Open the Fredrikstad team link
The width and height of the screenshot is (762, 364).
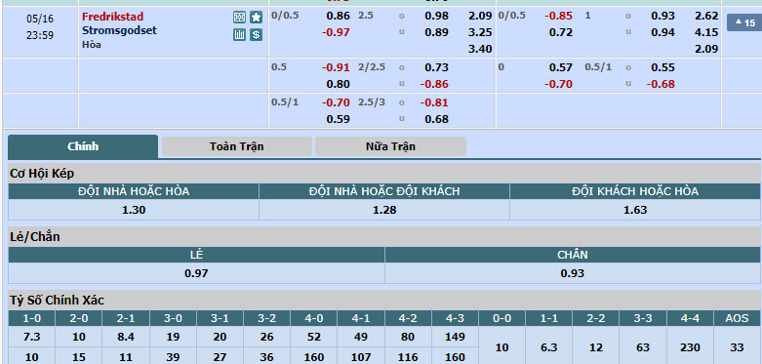[113, 17]
